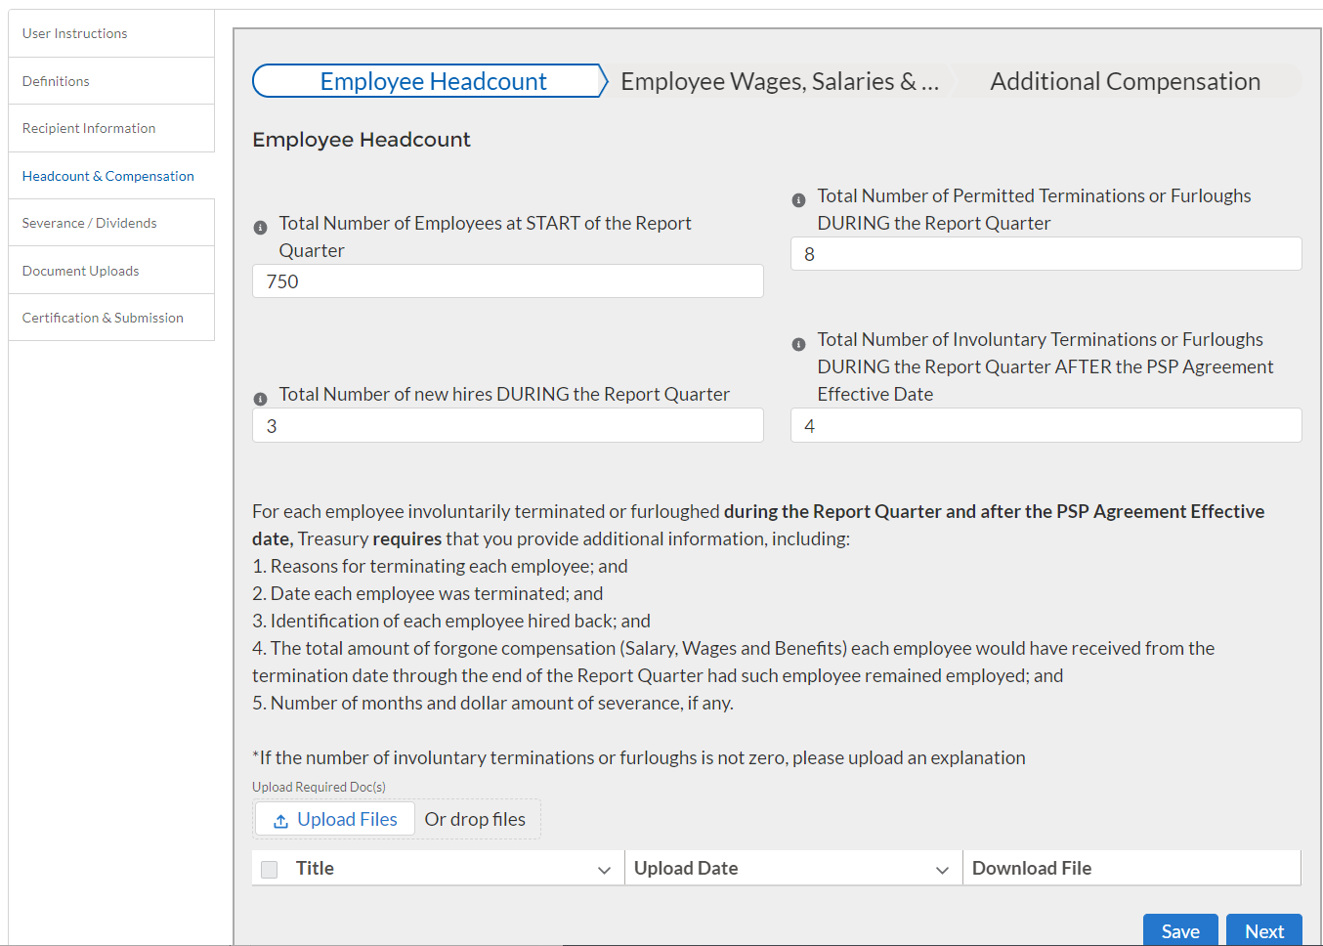Click the upload arrow icon in Upload Files
This screenshot has width=1323, height=946.
(x=280, y=821)
